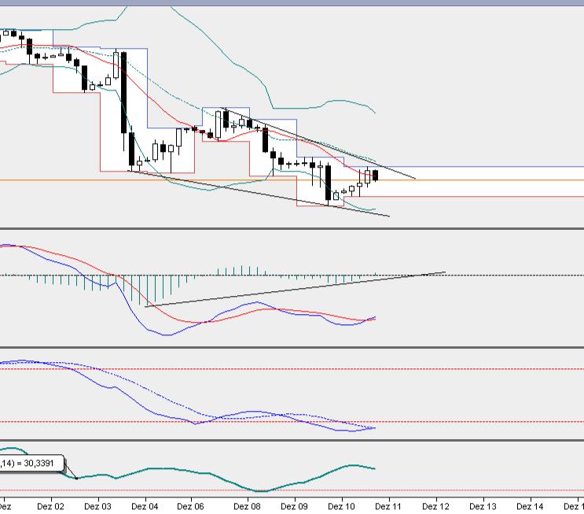Click the 'Dez 04' date axis label
584x514 pixels.
(x=145, y=506)
